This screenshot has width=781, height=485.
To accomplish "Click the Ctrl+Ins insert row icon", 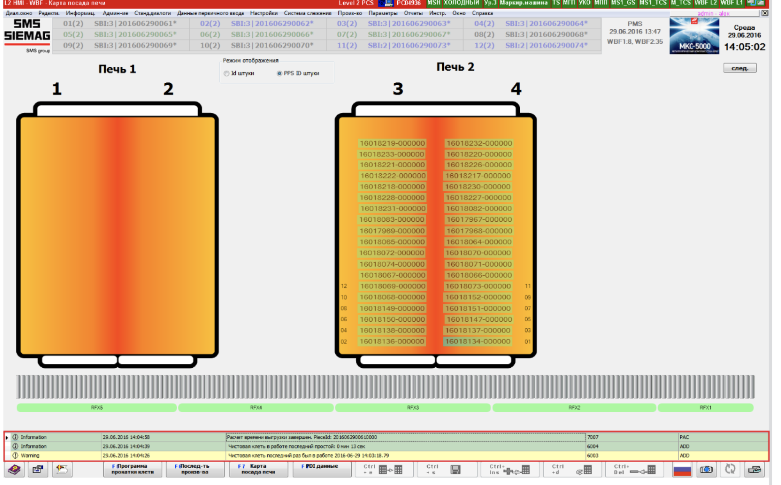I will click(x=517, y=470).
